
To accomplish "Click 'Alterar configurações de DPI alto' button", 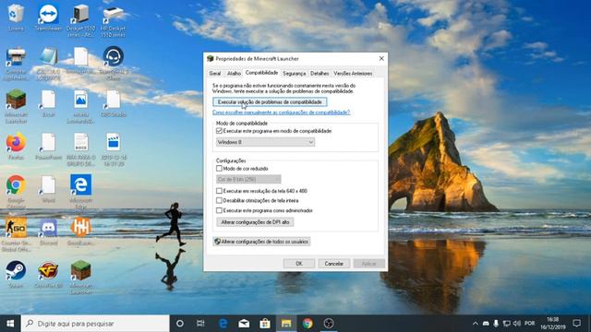I will (x=255, y=222).
